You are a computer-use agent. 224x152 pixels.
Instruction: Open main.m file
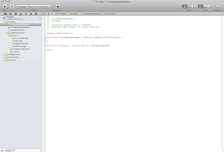21,52
